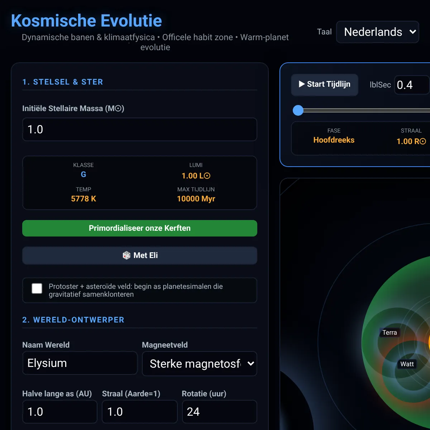This screenshot has width=430, height=430.
Task: Click the Straal (Aarde=1) input field
Action: (x=140, y=412)
